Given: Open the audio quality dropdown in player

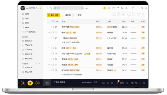Looking at the screenshot, I should tap(96, 82).
